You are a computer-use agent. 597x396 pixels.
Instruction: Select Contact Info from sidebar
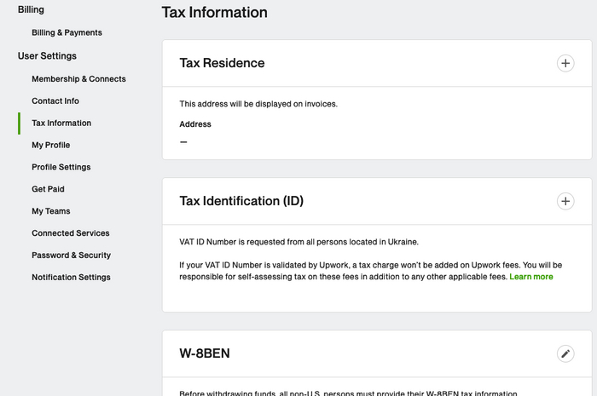click(55, 101)
